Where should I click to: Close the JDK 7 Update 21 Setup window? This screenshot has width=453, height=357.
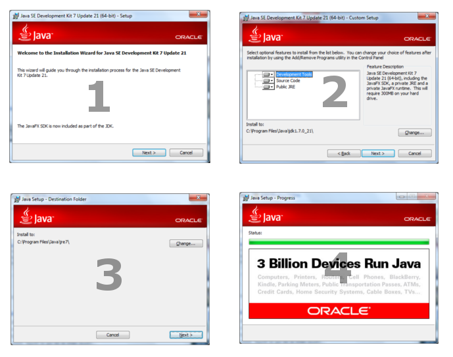[x=198, y=14]
